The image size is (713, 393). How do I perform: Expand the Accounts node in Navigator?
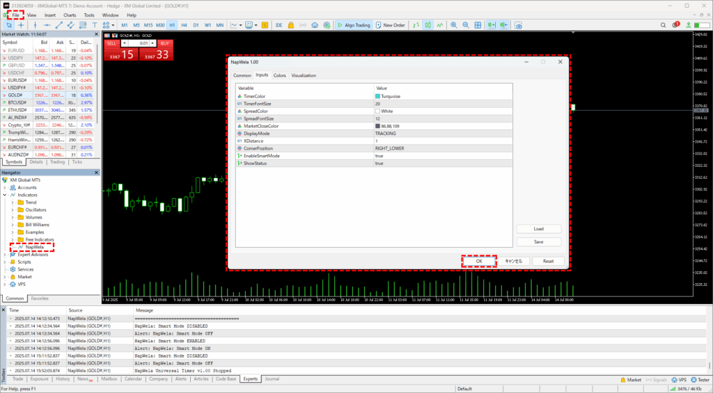coord(5,188)
